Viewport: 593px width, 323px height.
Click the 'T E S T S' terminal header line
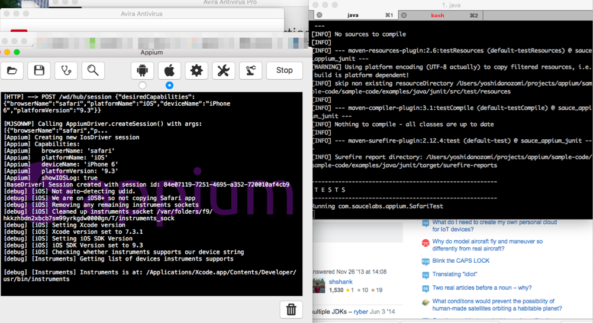coord(330,190)
